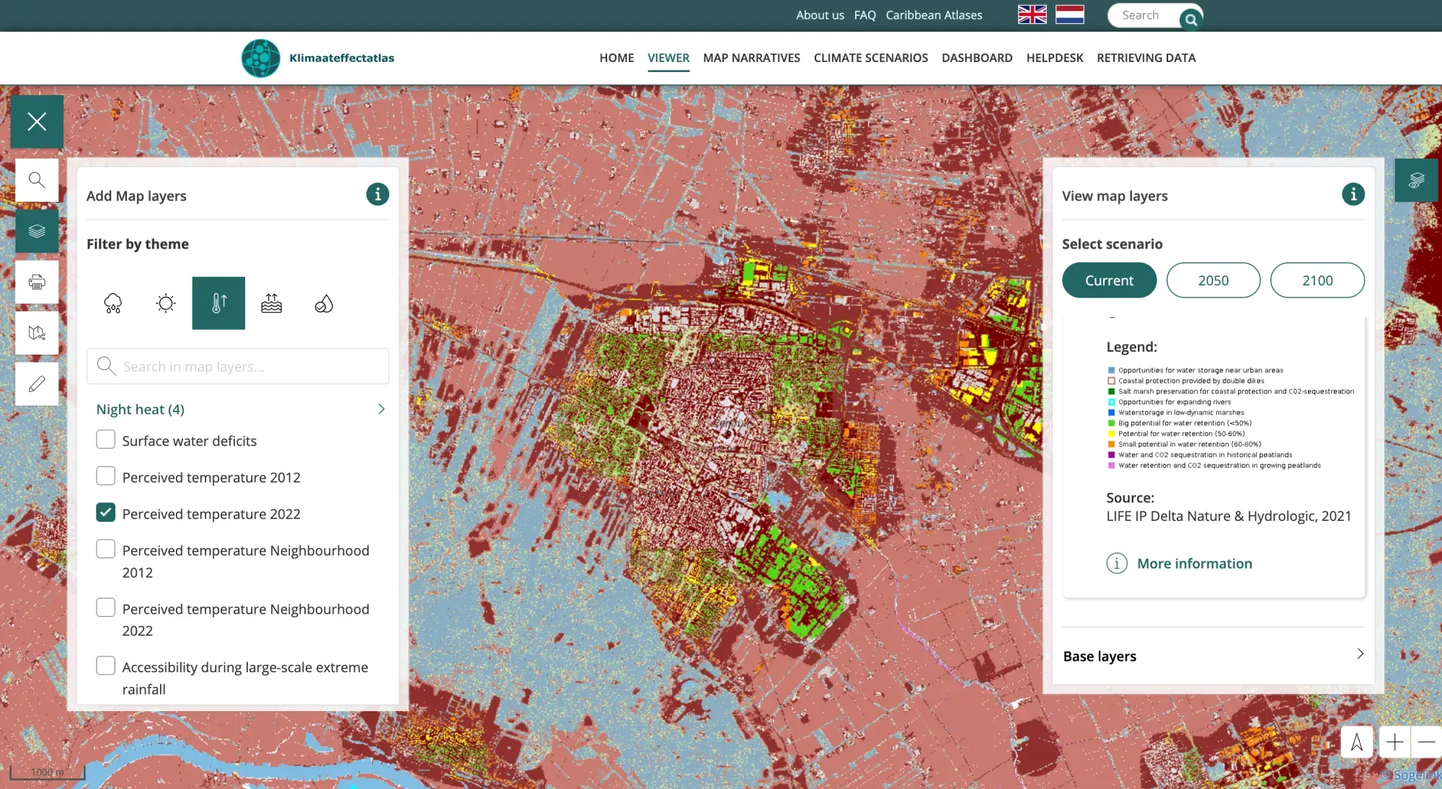This screenshot has width=1442, height=789.
Task: Select the Current scenario button
Action: [1109, 280]
